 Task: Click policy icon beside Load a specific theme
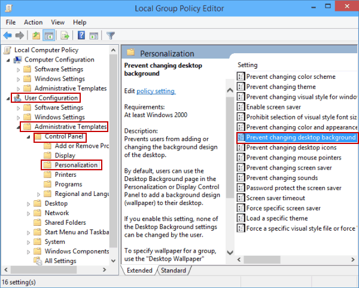click(241, 218)
